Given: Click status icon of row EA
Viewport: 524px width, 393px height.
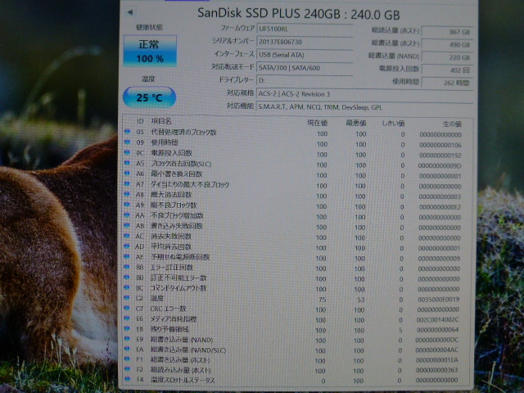Looking at the screenshot, I should 127,349.
